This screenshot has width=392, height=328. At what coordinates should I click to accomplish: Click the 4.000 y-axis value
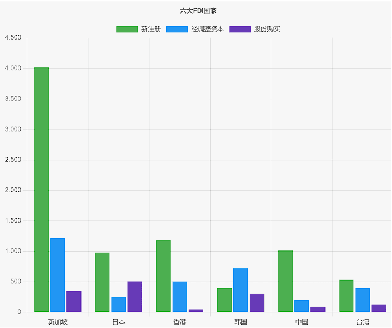[13, 68]
